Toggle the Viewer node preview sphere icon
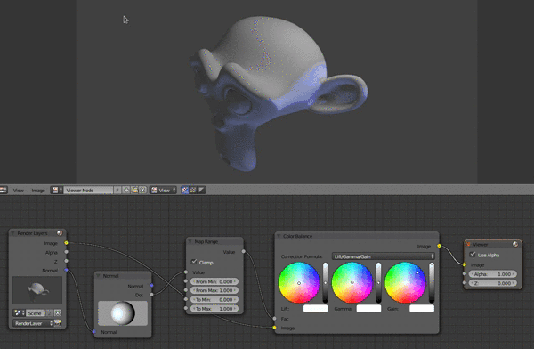The image size is (534, 349). [x=515, y=244]
